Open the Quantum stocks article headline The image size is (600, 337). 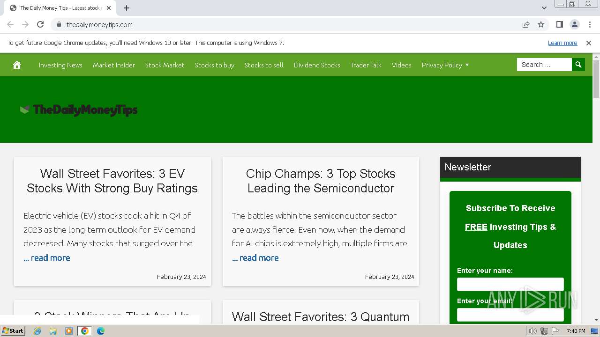tap(321, 317)
